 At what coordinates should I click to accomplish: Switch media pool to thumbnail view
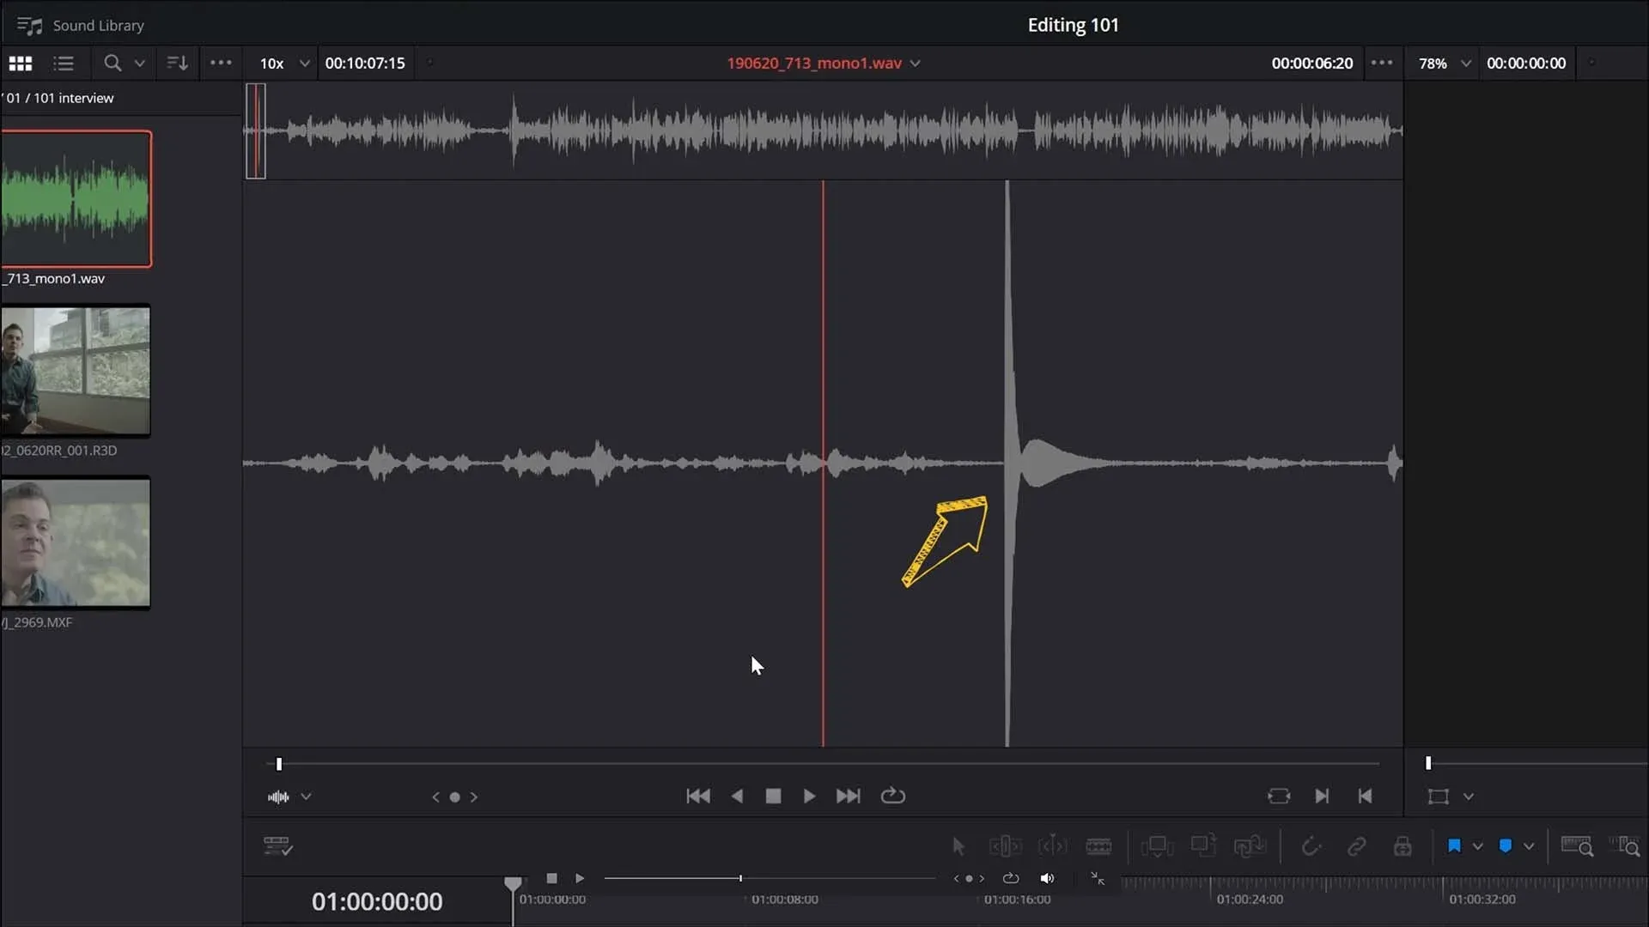point(21,64)
